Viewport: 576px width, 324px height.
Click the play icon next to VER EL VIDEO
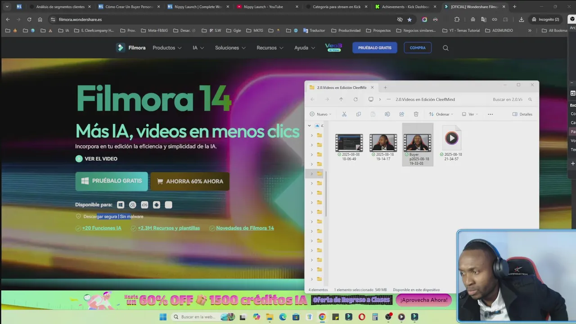tap(79, 158)
